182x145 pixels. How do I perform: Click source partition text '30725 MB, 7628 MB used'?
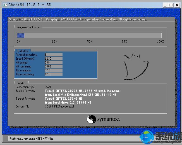[87, 91]
